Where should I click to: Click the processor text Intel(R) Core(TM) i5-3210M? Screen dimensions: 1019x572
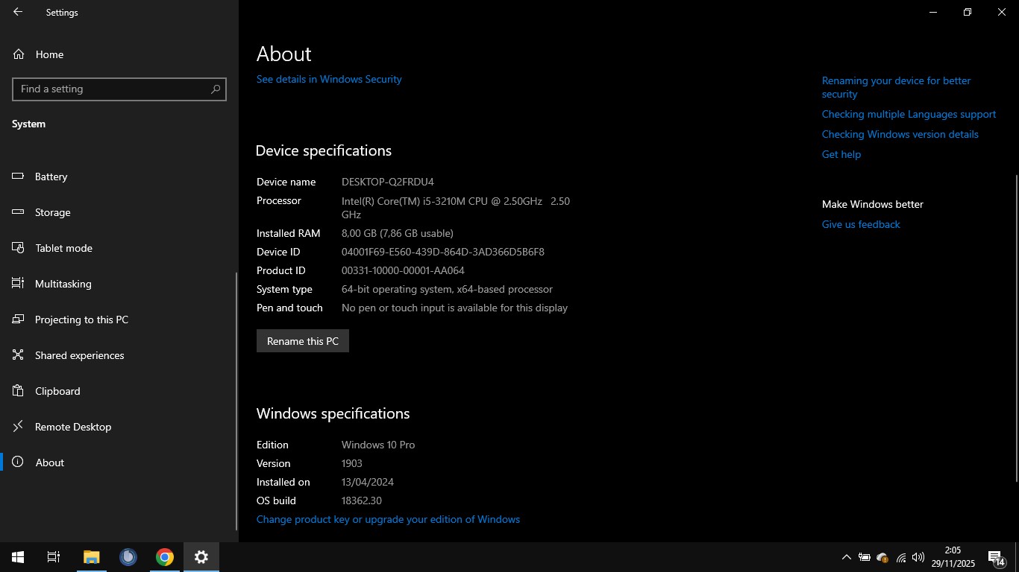456,208
